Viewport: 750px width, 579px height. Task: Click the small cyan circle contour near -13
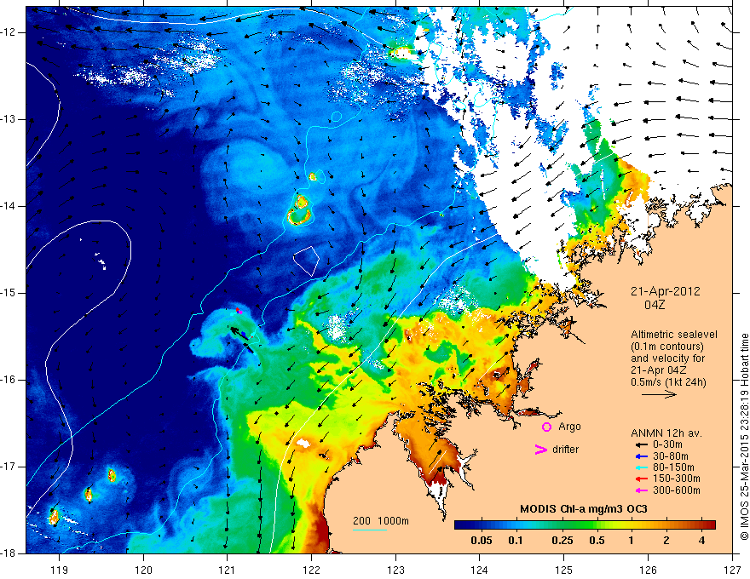tap(337, 116)
